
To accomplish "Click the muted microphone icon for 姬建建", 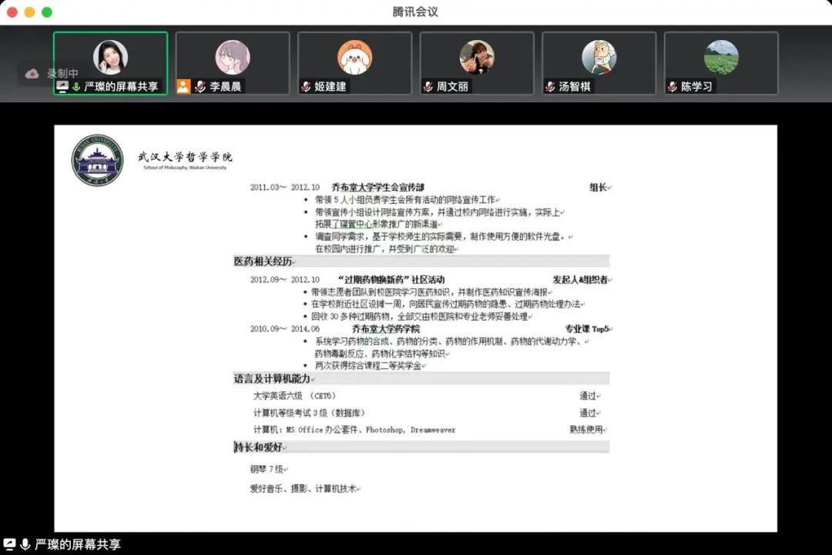I will click(306, 87).
